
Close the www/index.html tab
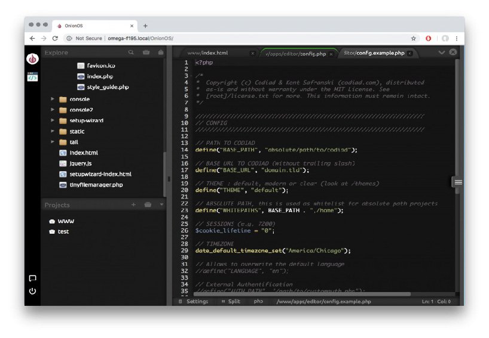(253, 54)
